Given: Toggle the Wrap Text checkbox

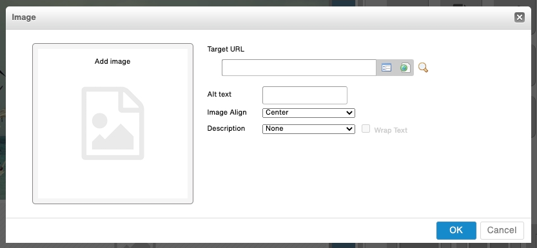Looking at the screenshot, I should tap(366, 129).
